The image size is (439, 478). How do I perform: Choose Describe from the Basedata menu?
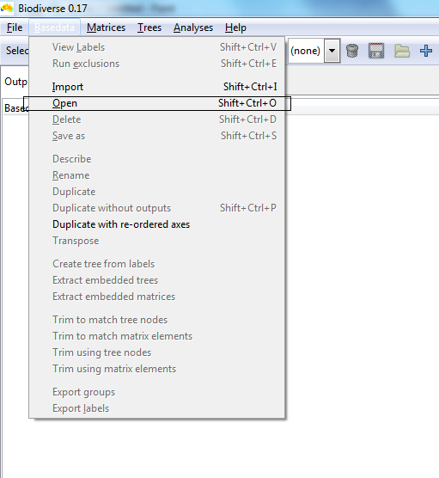[157, 159]
